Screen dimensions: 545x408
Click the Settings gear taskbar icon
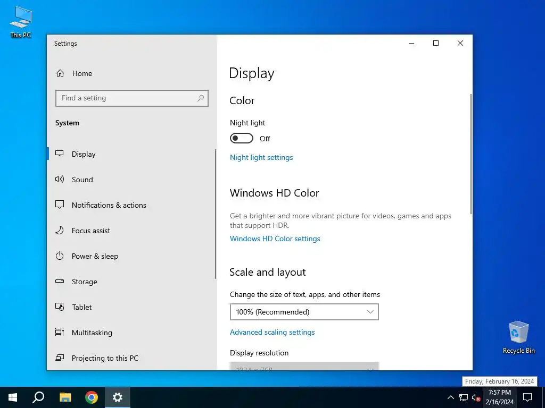point(118,397)
